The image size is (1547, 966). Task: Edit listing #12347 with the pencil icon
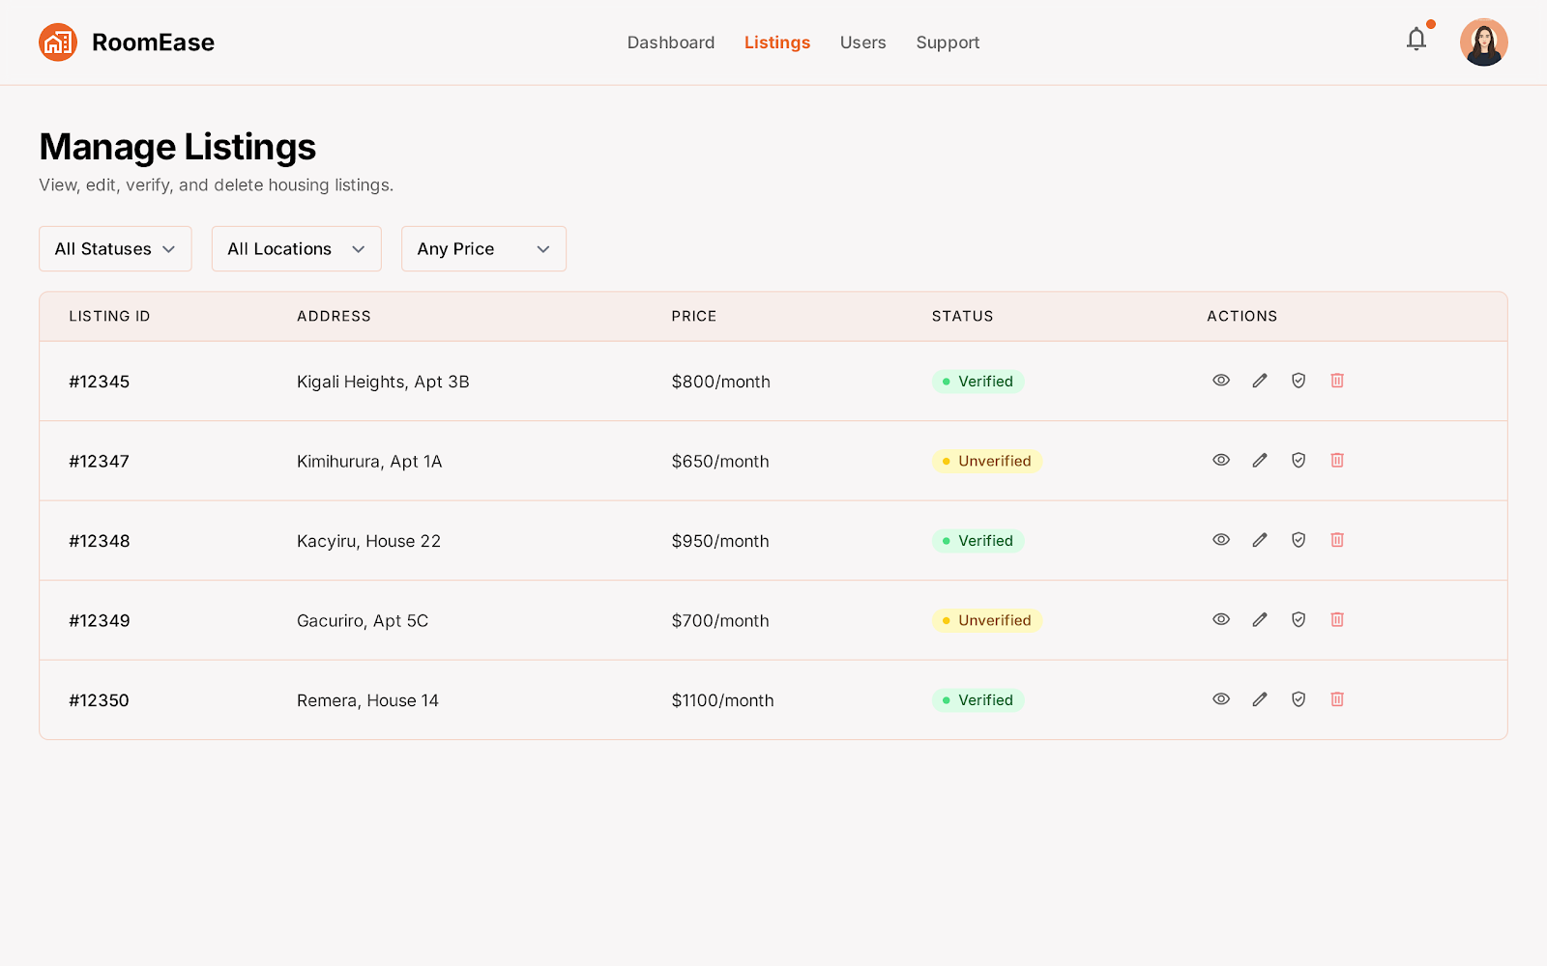pyautogui.click(x=1260, y=460)
